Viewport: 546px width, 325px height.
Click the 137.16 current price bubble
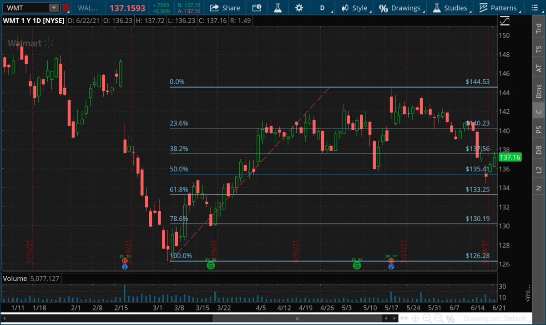pyautogui.click(x=510, y=157)
